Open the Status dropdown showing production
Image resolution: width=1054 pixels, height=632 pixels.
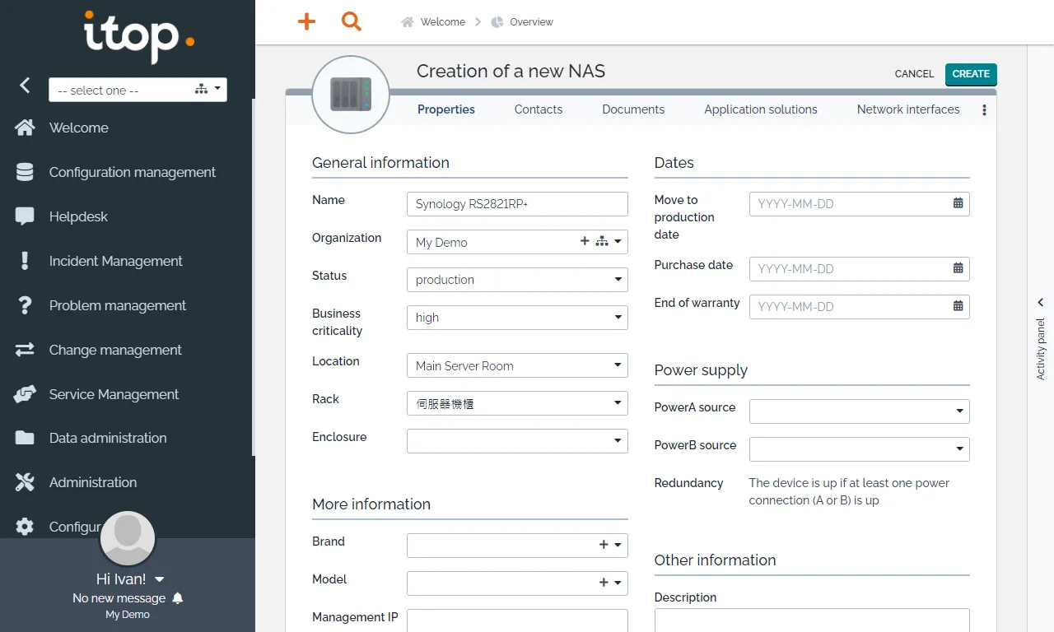pos(517,280)
